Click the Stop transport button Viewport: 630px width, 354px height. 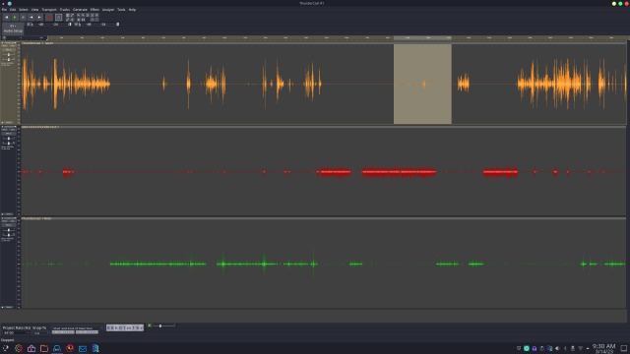point(23,18)
